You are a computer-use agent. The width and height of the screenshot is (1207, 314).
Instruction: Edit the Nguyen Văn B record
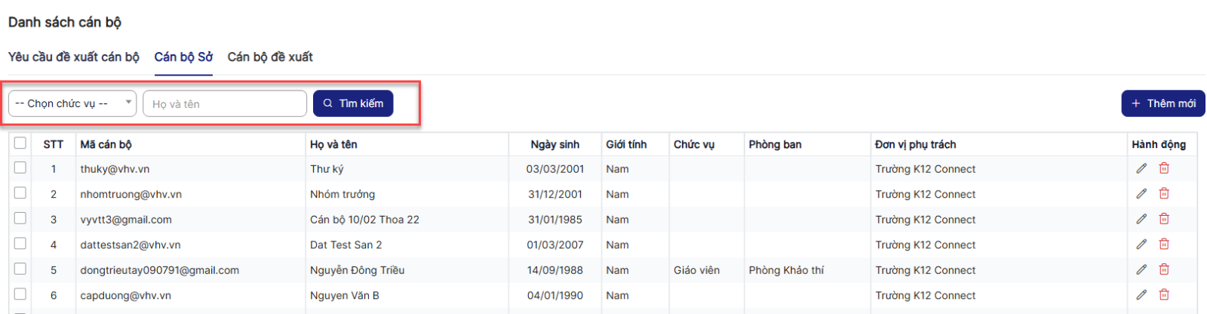pyautogui.click(x=1141, y=295)
